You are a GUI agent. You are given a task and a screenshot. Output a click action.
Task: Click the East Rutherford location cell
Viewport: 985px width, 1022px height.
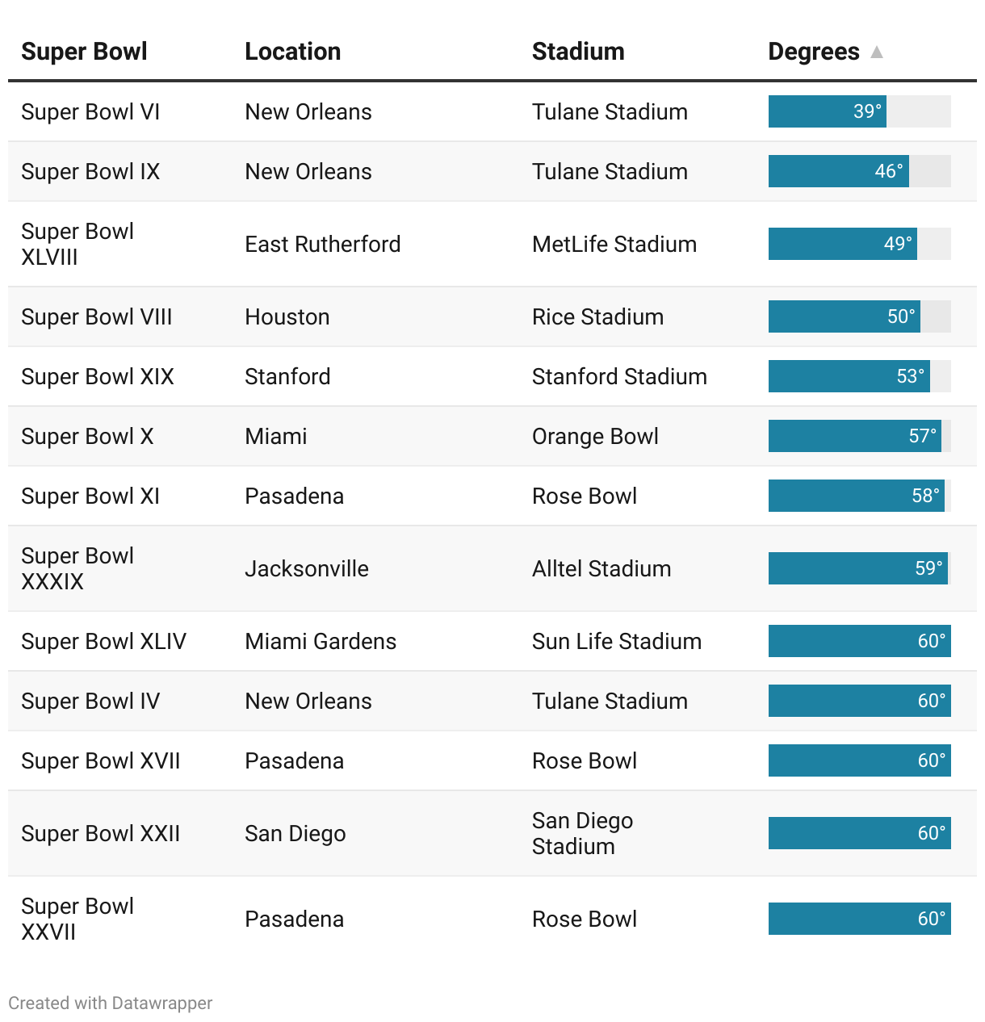pyautogui.click(x=323, y=244)
